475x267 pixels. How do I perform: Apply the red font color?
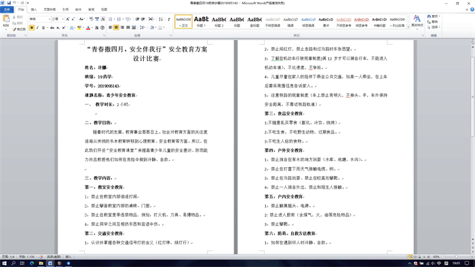[88, 28]
